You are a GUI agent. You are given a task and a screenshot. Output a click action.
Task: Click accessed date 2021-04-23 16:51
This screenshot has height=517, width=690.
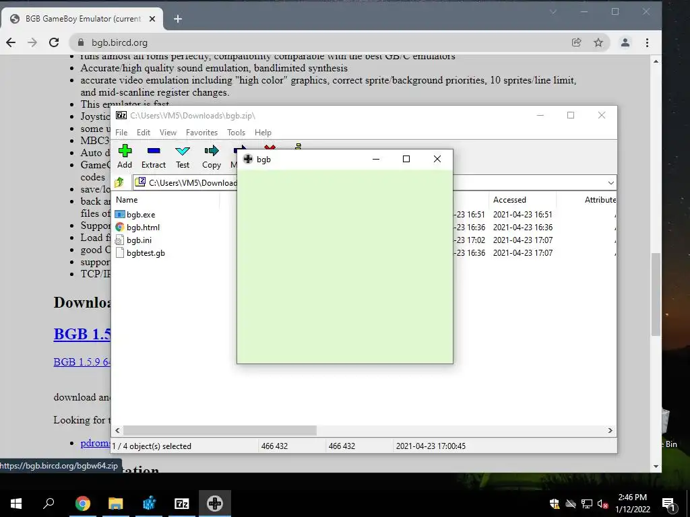[522, 215]
